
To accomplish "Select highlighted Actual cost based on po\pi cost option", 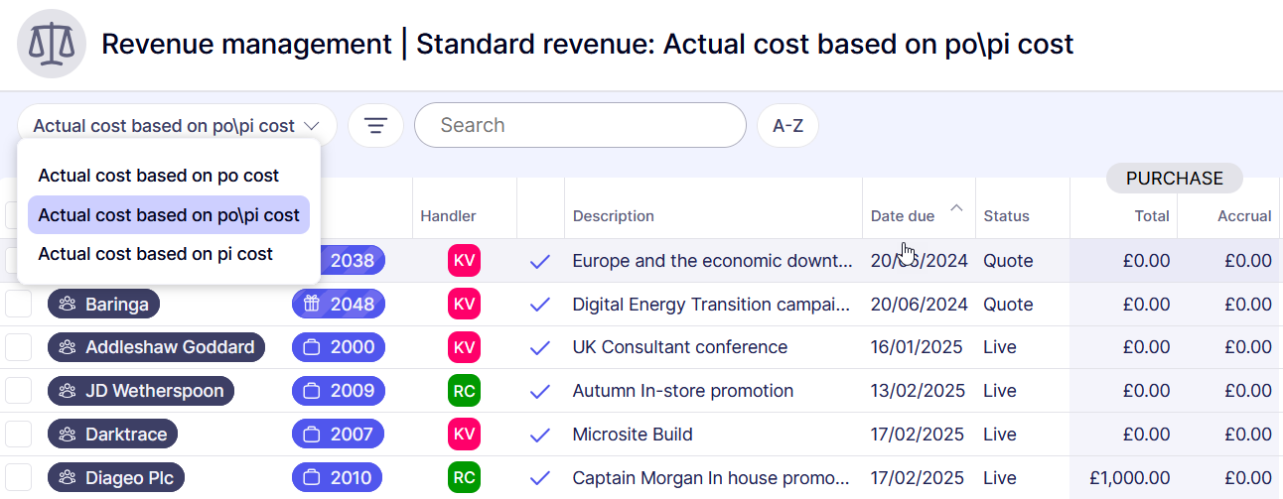I will tap(169, 215).
